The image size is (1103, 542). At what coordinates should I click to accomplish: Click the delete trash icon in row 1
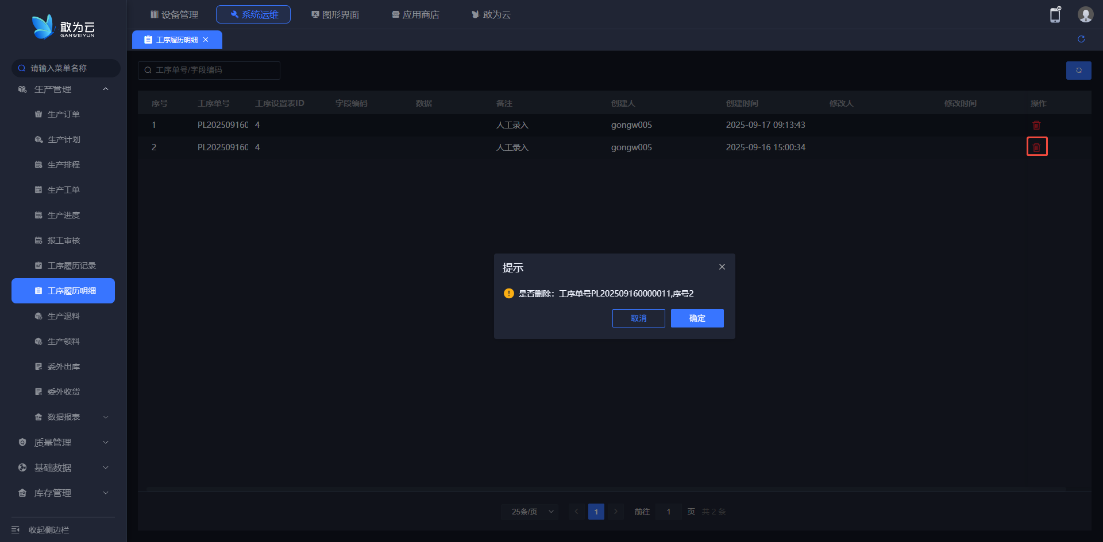pos(1036,125)
